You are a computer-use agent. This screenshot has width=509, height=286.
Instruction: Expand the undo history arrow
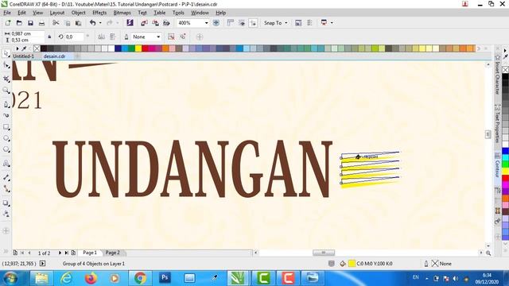(x=100, y=23)
